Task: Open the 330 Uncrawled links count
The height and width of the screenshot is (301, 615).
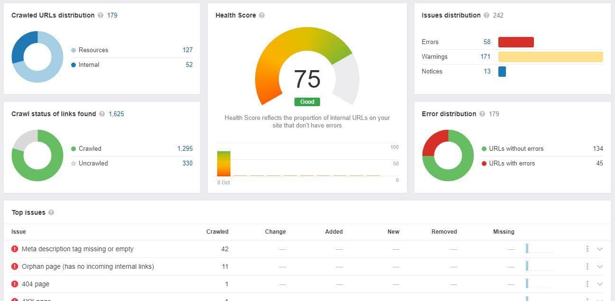Action: click(188, 163)
